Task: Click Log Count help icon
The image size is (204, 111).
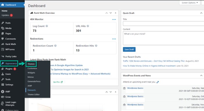Action: 47,26
